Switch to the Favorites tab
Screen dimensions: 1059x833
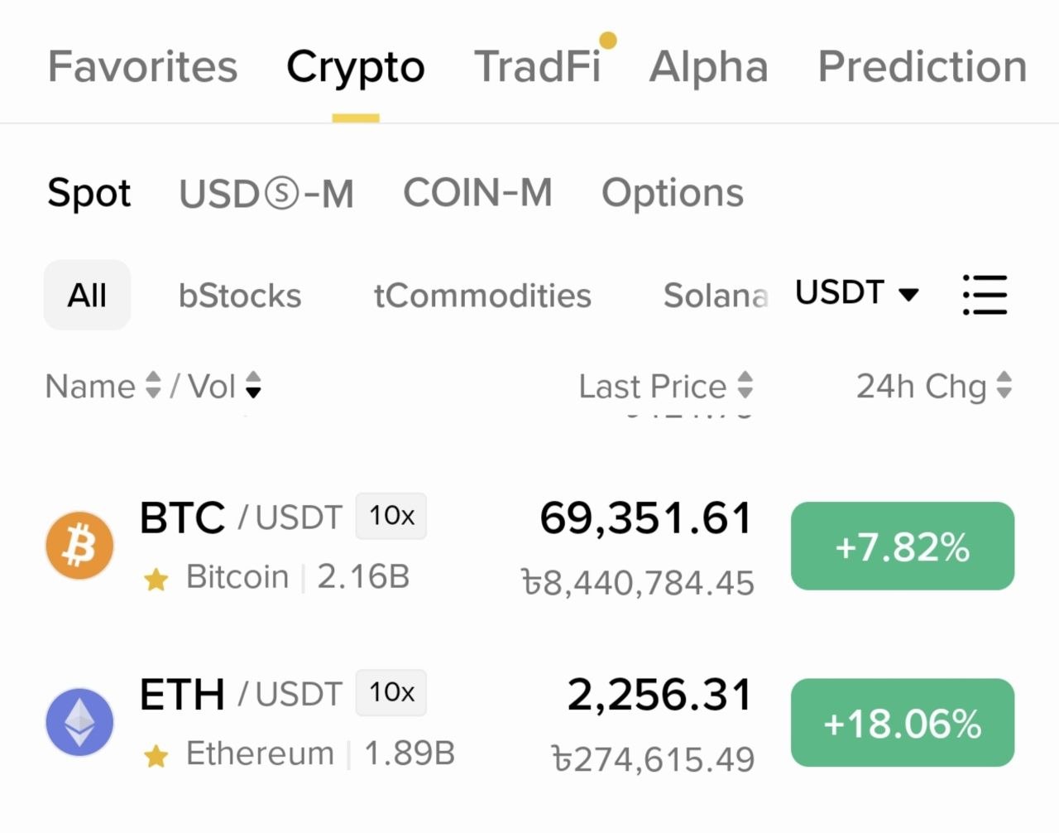142,66
